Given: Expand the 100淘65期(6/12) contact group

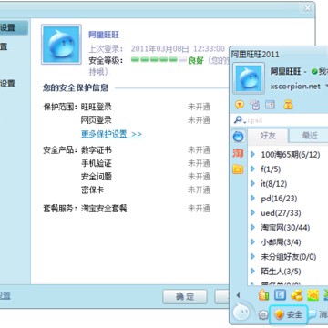Looking at the screenshot, I should pyautogui.click(x=252, y=155).
